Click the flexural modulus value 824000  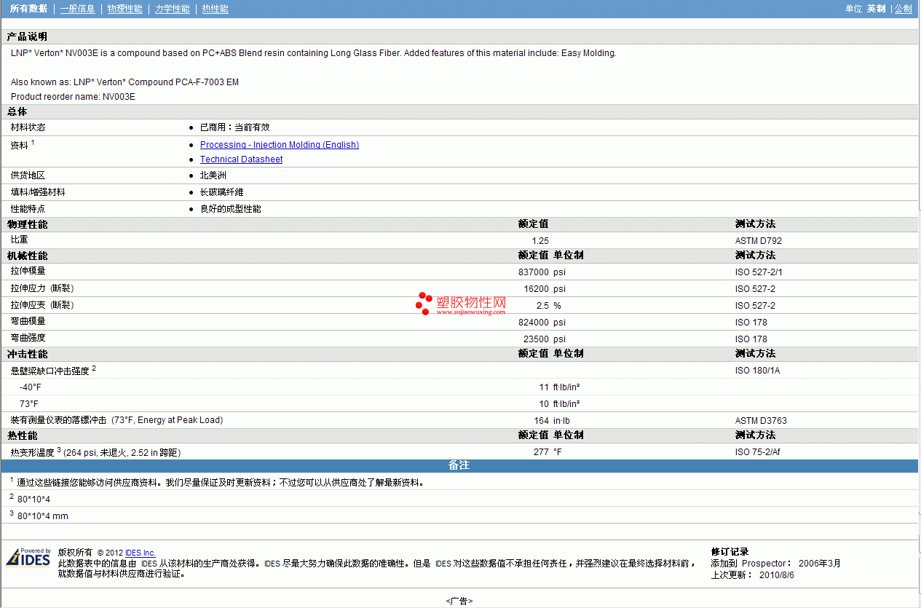pos(534,323)
